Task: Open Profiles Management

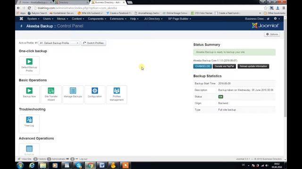Action: [x=117, y=95]
